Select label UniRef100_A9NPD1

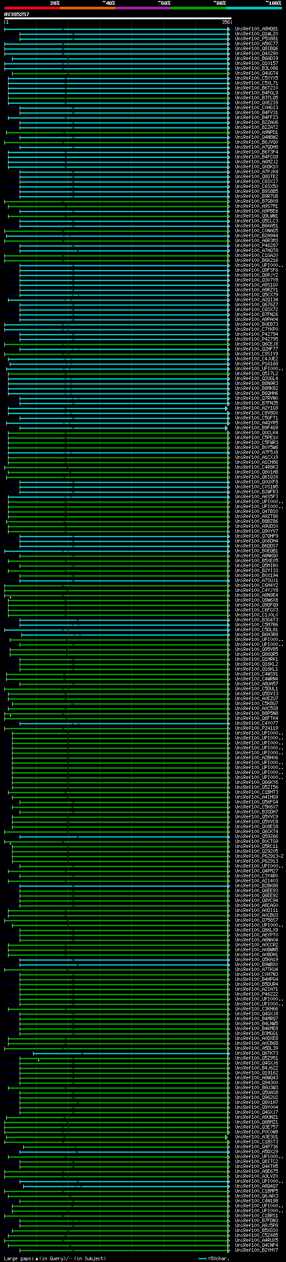click(x=257, y=132)
